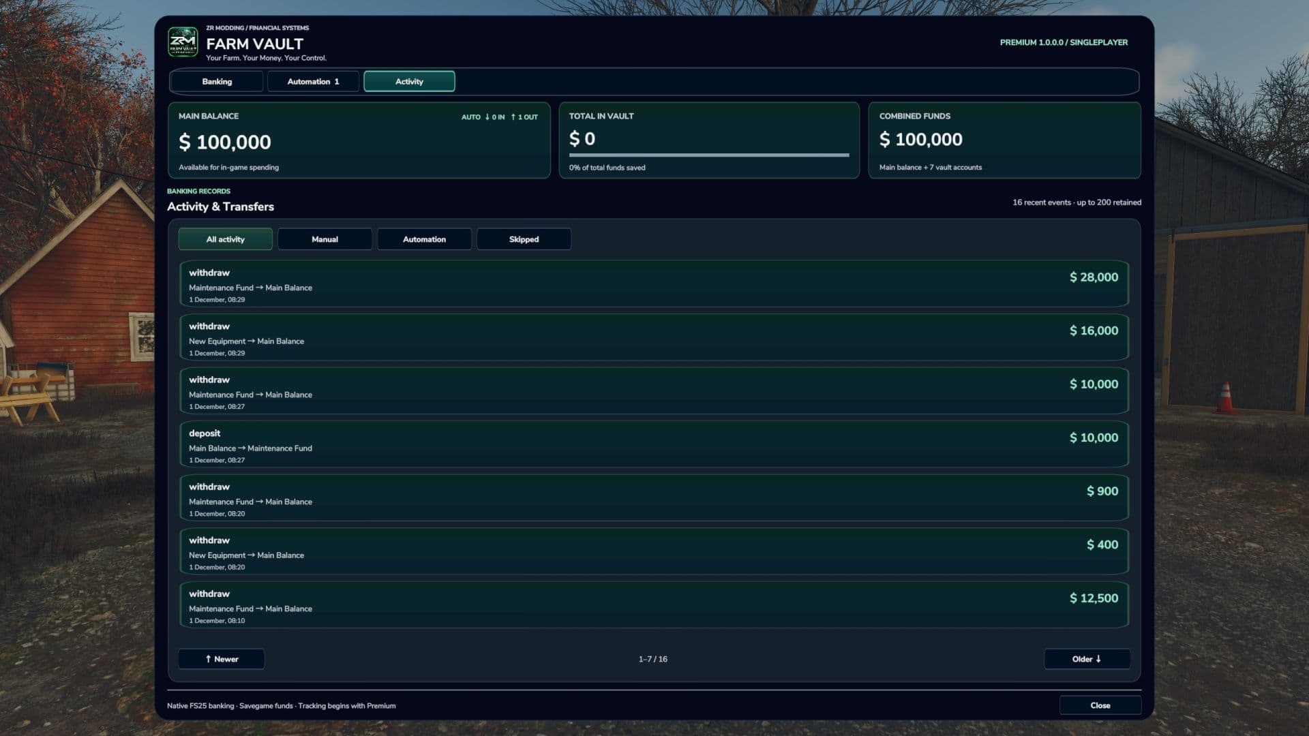
Task: Click the Native FS25 banking footer text
Action: point(281,706)
